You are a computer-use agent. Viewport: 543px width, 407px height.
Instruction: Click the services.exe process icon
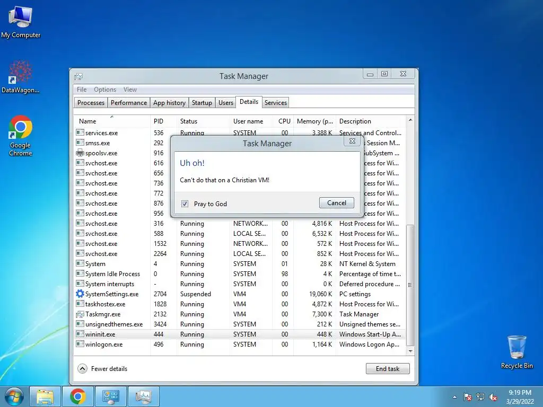[x=80, y=132]
